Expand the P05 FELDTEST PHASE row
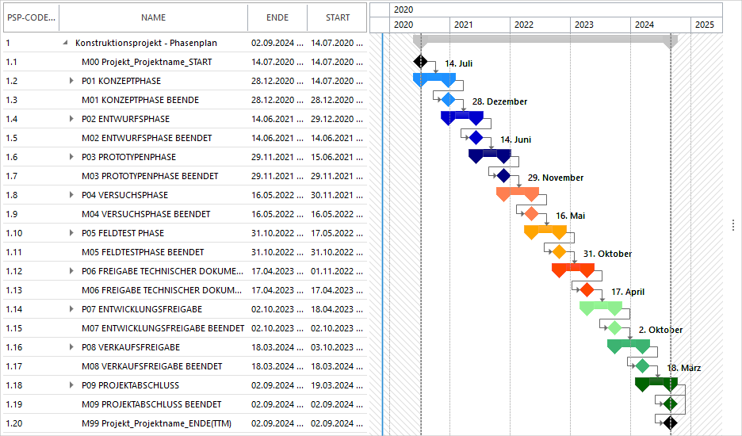The image size is (742, 436). coord(71,233)
